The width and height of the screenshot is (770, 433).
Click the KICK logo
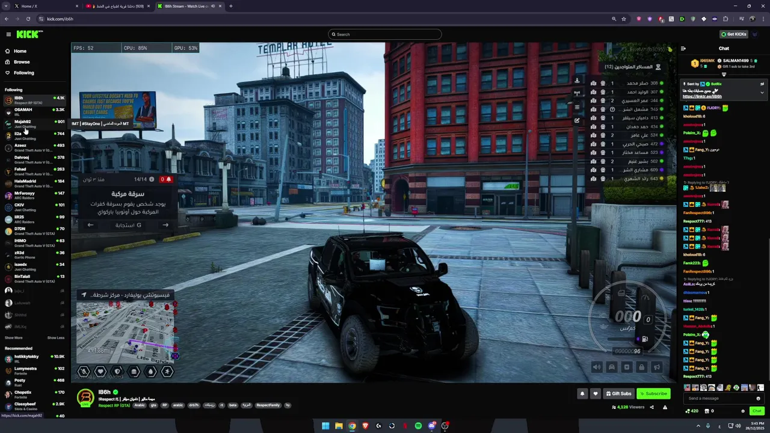point(29,34)
